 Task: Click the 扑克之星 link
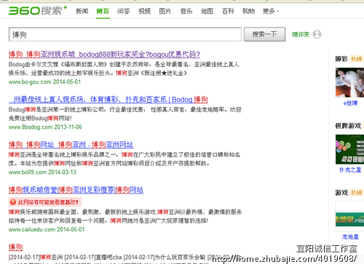click(350, 170)
